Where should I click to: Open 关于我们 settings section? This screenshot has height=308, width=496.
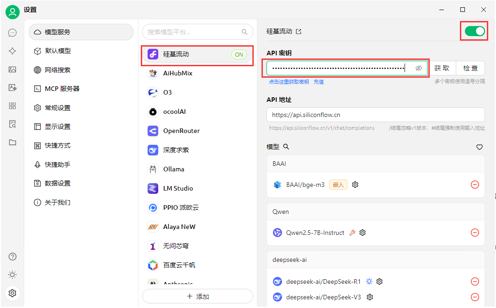coord(81,202)
